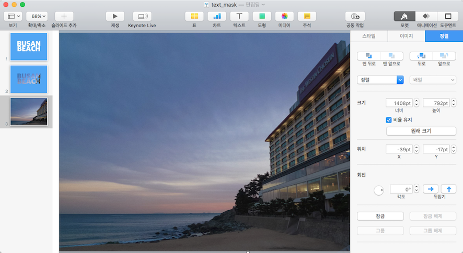
Task: Add a text box (텍스트)
Action: point(239,16)
